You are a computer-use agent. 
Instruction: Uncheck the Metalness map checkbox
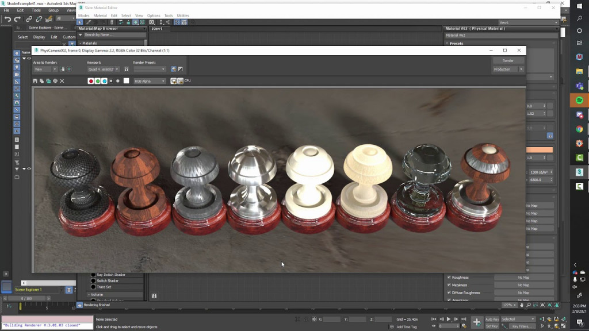[x=450, y=284]
